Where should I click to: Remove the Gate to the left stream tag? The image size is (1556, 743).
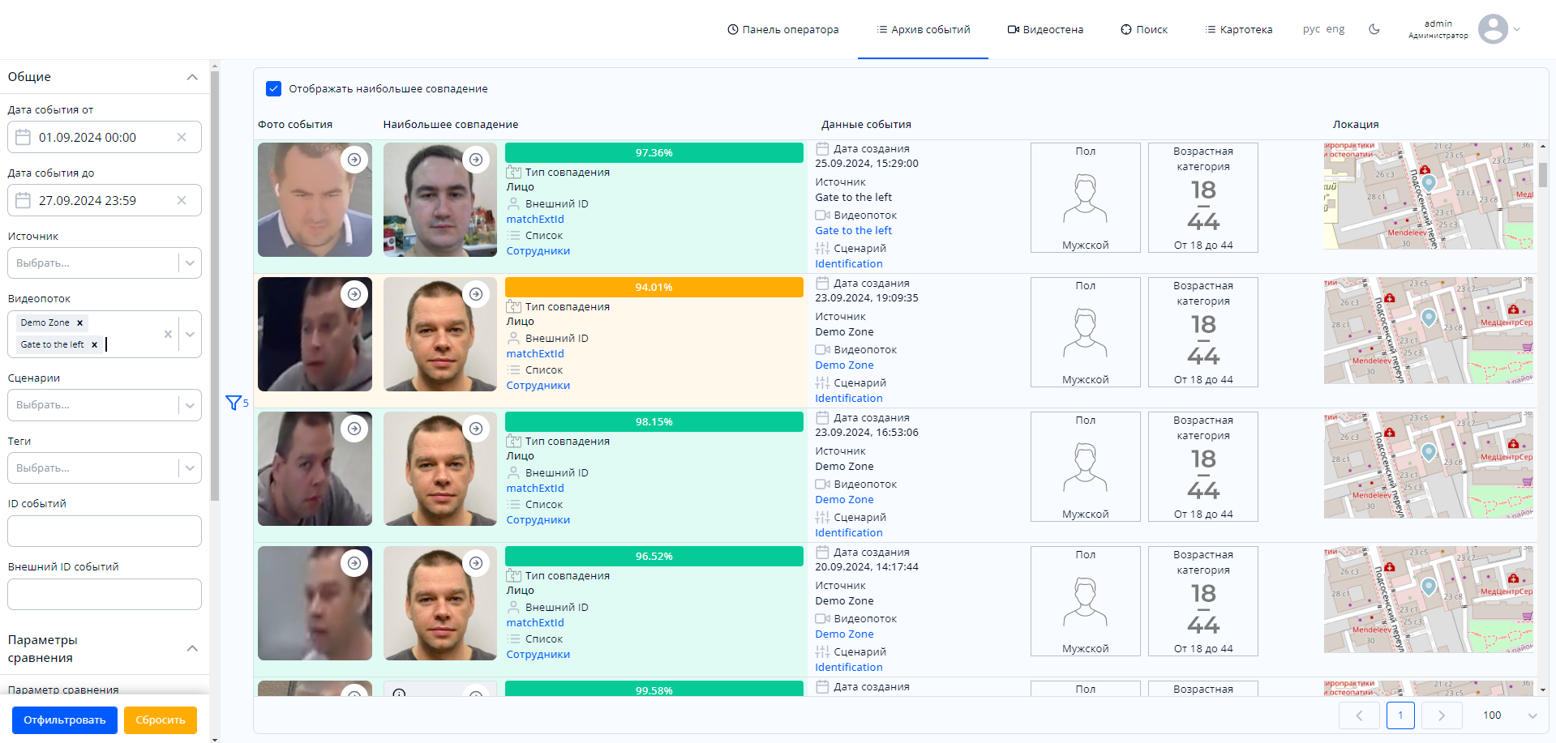click(94, 344)
